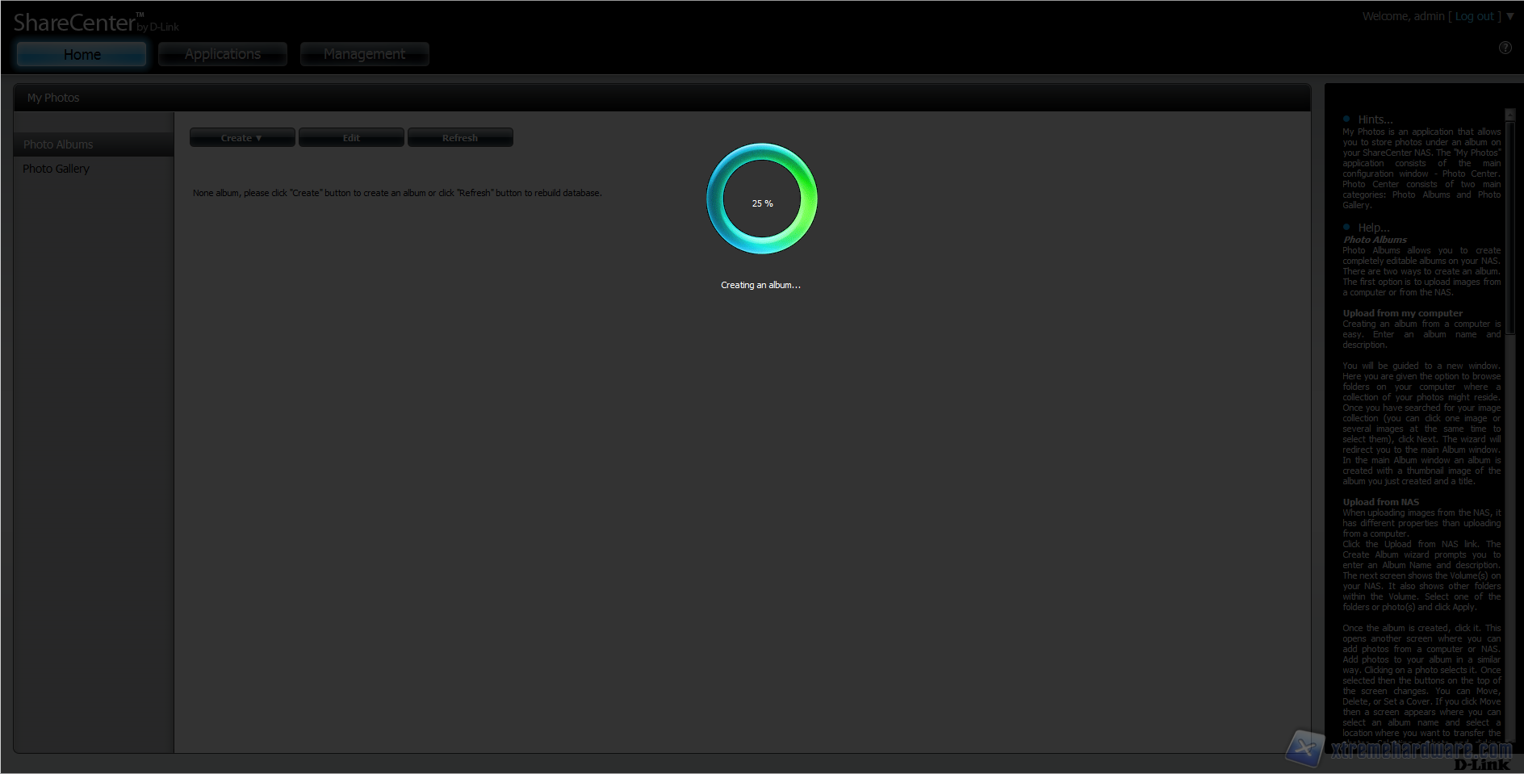
Task: Switch to the Home tab
Action: coord(82,54)
